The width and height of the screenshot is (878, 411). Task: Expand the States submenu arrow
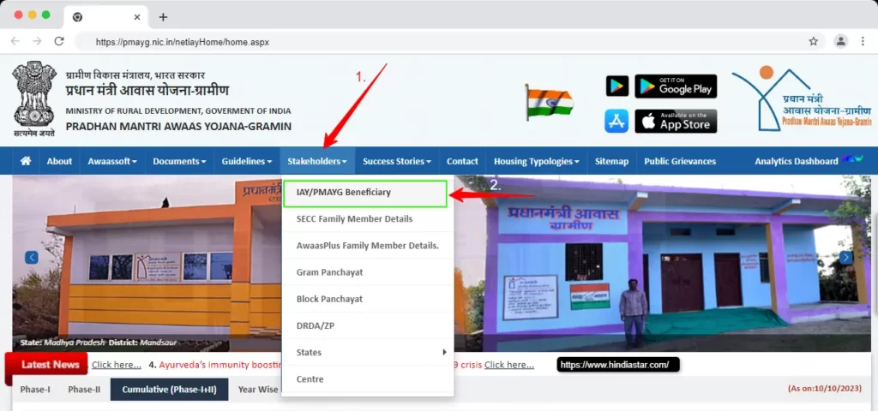[444, 352]
